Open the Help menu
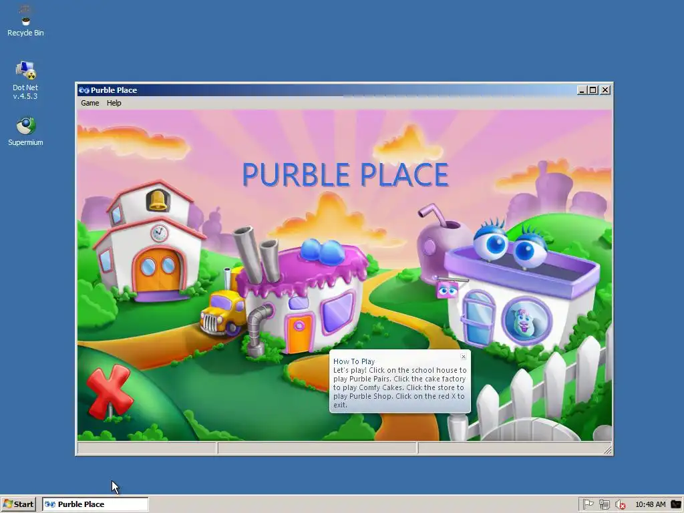684x513 pixels. (114, 103)
